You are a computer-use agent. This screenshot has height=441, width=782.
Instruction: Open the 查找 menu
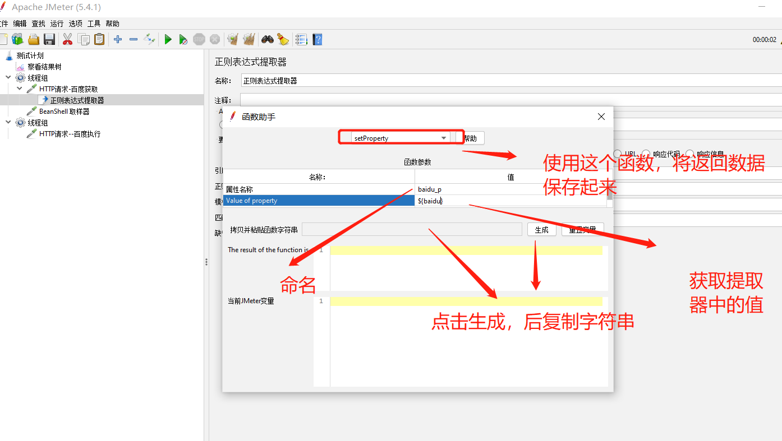38,24
